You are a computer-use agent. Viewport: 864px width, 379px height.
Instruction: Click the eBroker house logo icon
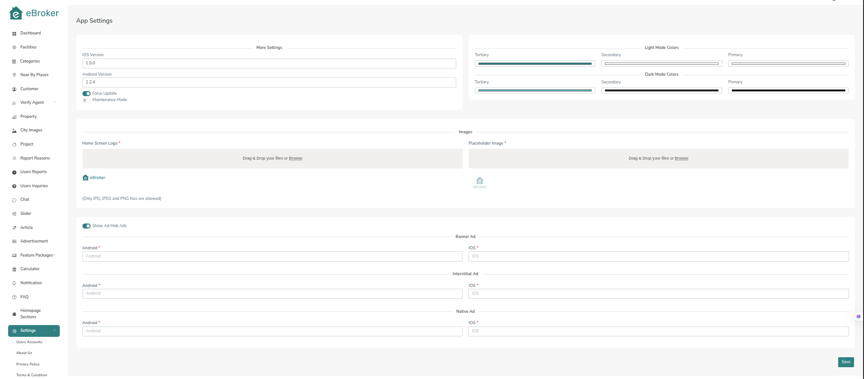16,14
